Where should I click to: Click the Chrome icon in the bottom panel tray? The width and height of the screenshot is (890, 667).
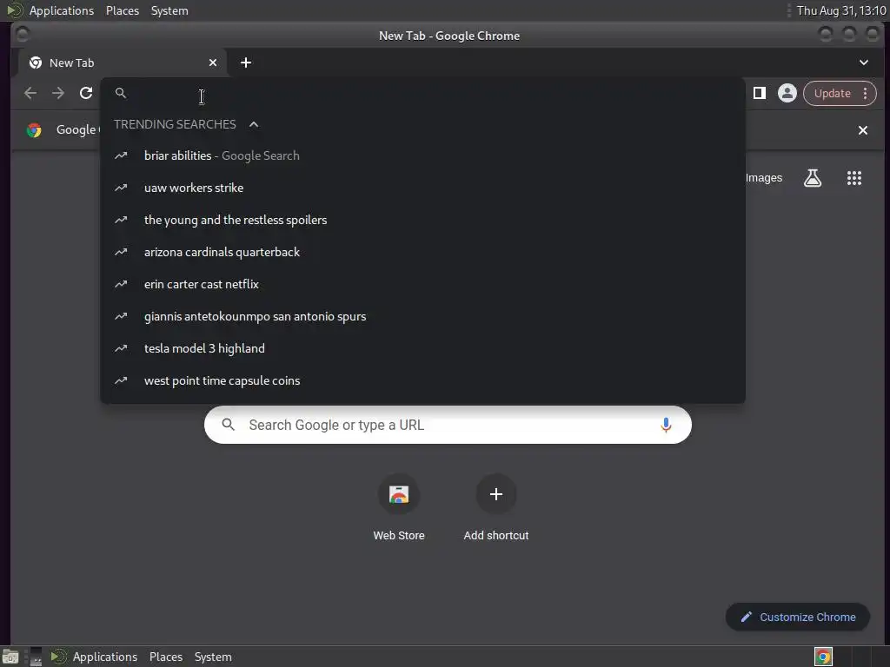coord(823,657)
